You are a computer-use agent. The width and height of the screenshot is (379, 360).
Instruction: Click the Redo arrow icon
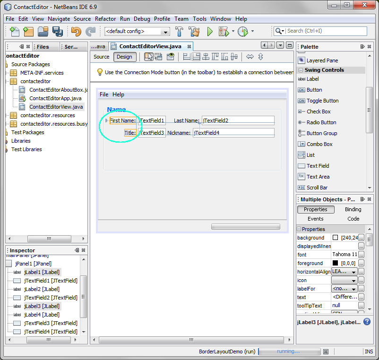pyautogui.click(x=91, y=31)
